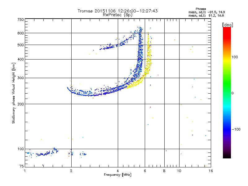Image resolution: width=248 pixels, height=186 pixels.
Task: Click the "200" height tick label
Action: [20, 104]
